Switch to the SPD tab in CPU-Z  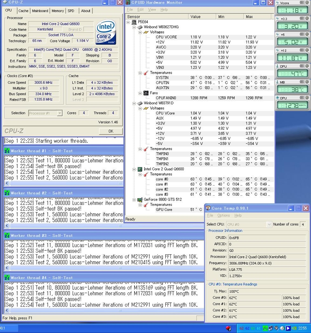click(71, 11)
